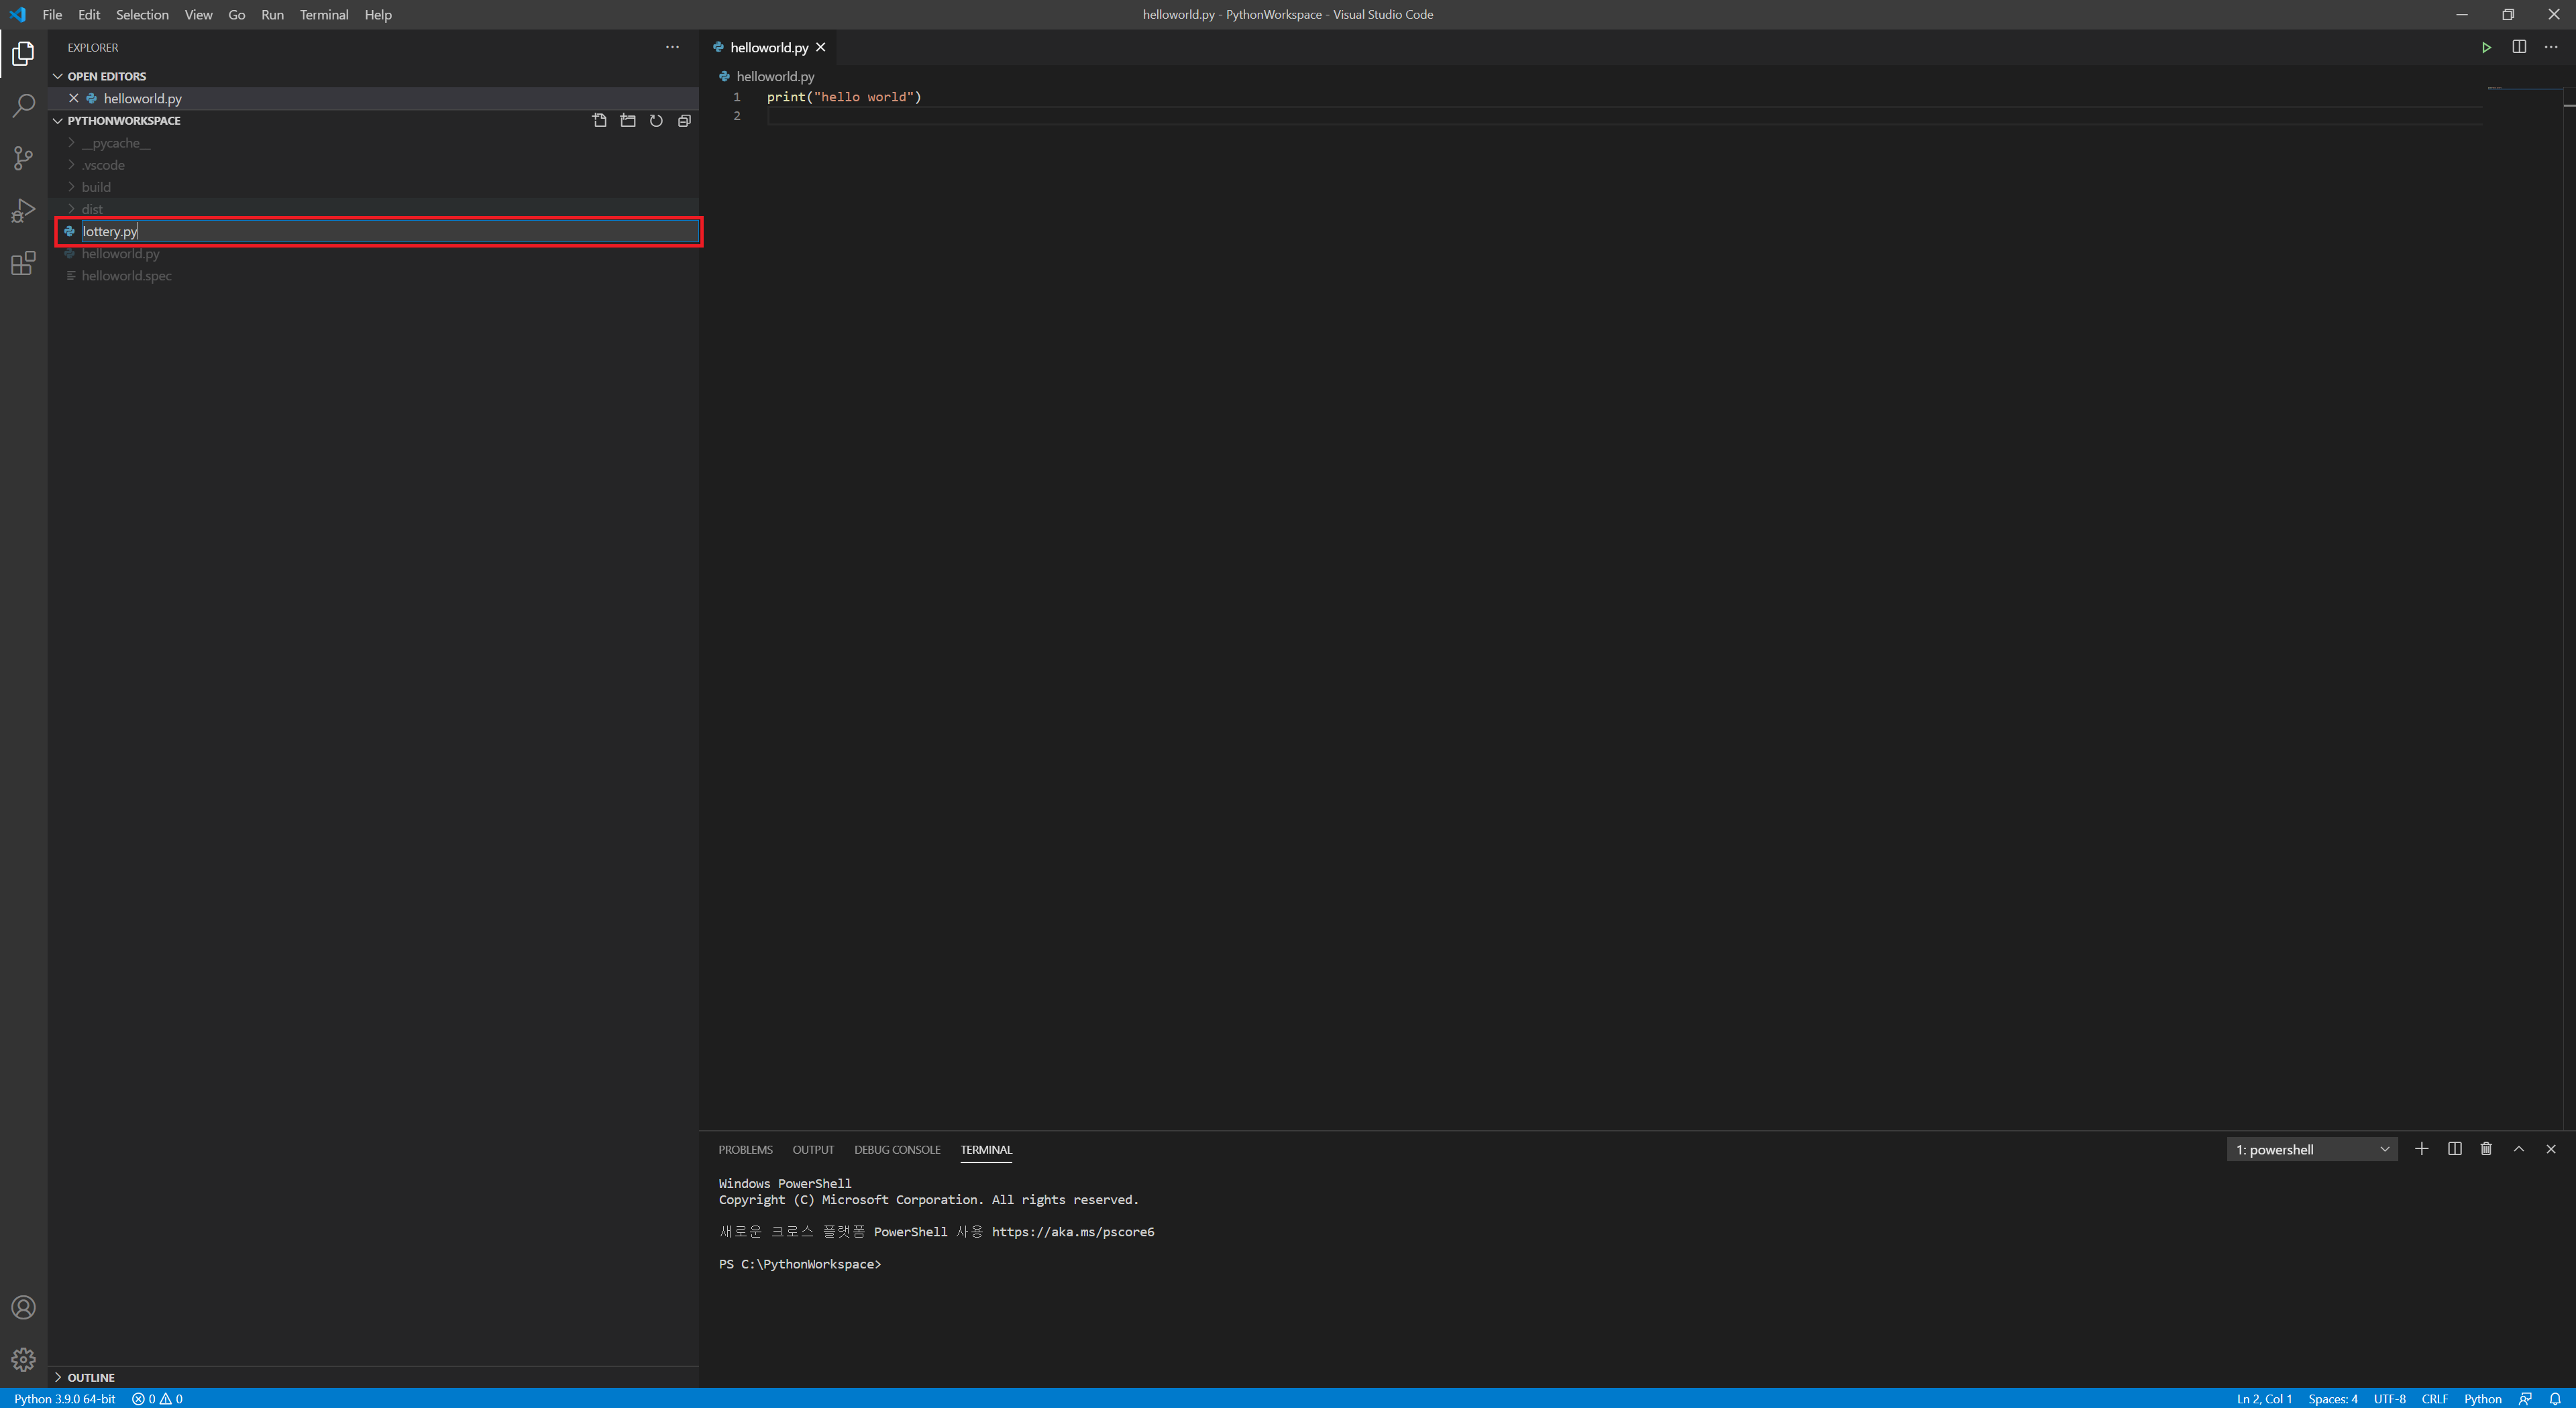Image resolution: width=2576 pixels, height=1408 pixels.
Task: Click the New Folder icon in explorer
Action: click(x=628, y=121)
